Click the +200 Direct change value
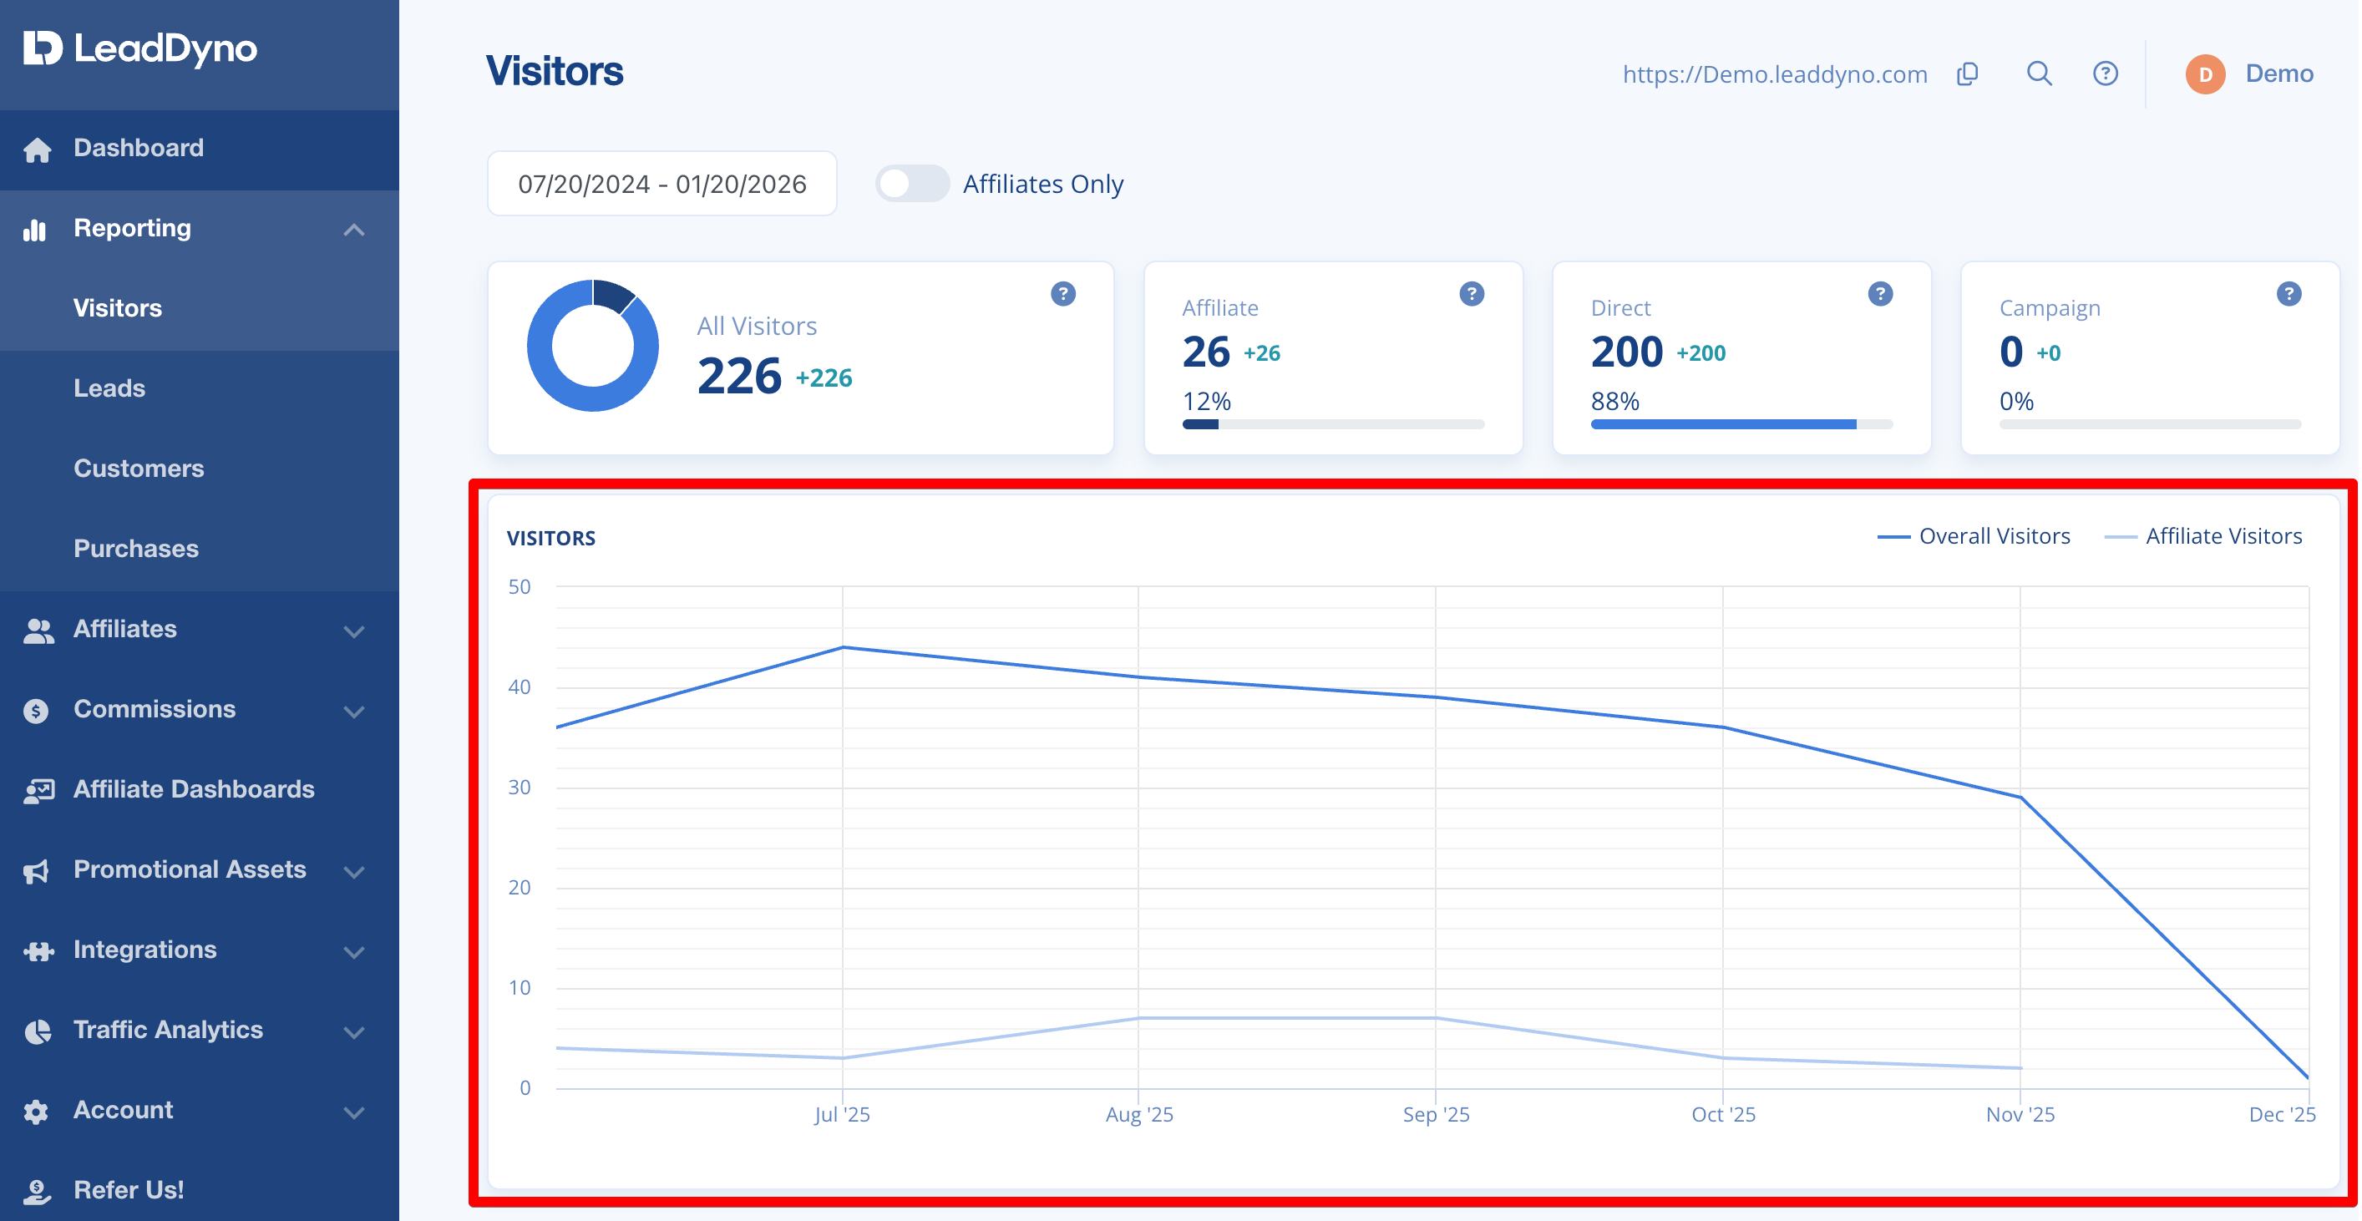The height and width of the screenshot is (1221, 2362). tap(1701, 354)
